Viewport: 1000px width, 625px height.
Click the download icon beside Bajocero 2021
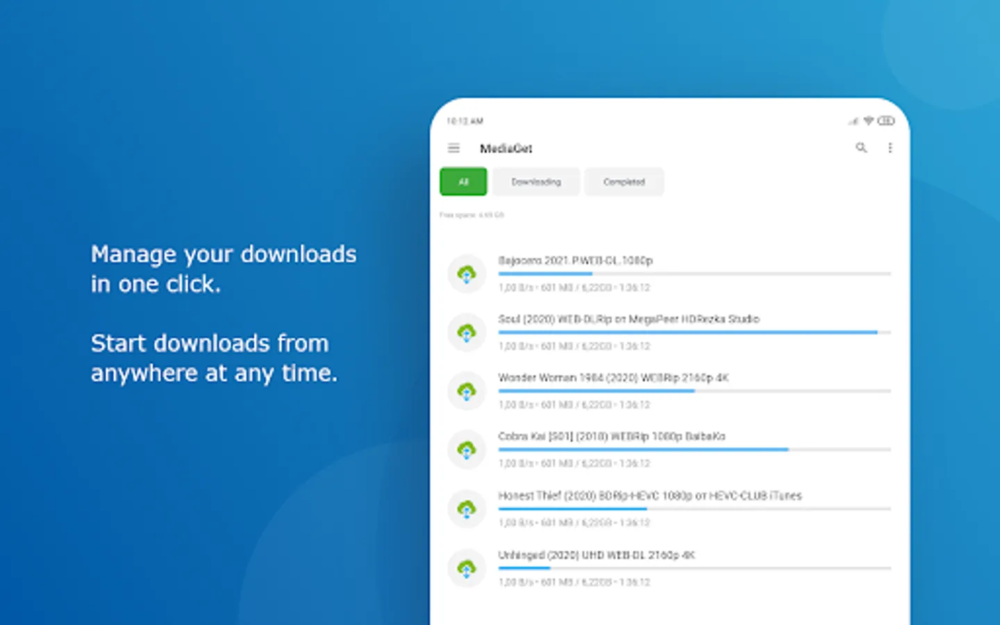(x=467, y=274)
